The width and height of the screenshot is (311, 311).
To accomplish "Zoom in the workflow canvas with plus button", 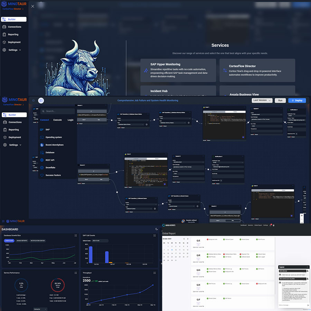I will 302,216.
